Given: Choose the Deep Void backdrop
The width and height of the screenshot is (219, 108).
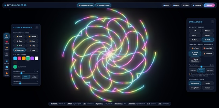Looking at the screenshot, I should (195, 88).
